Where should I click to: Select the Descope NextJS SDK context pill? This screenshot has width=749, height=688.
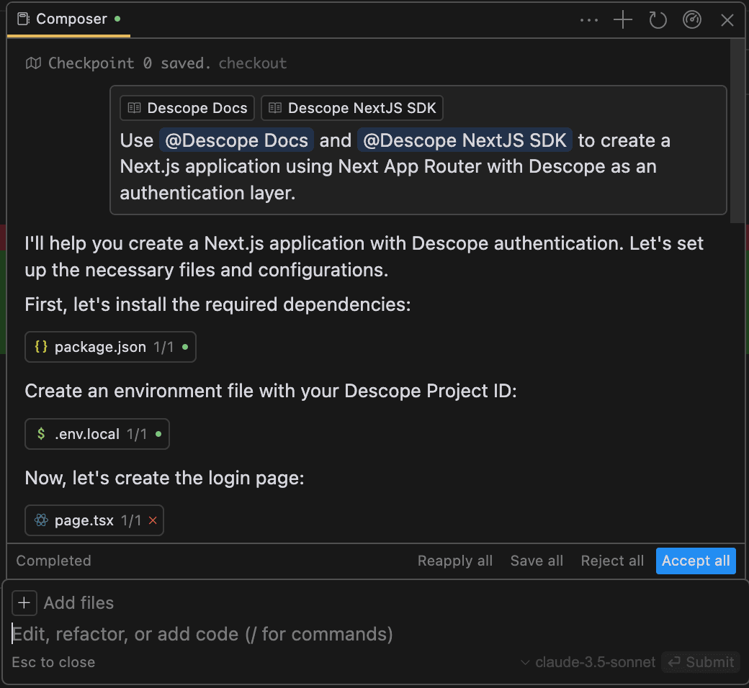point(351,107)
